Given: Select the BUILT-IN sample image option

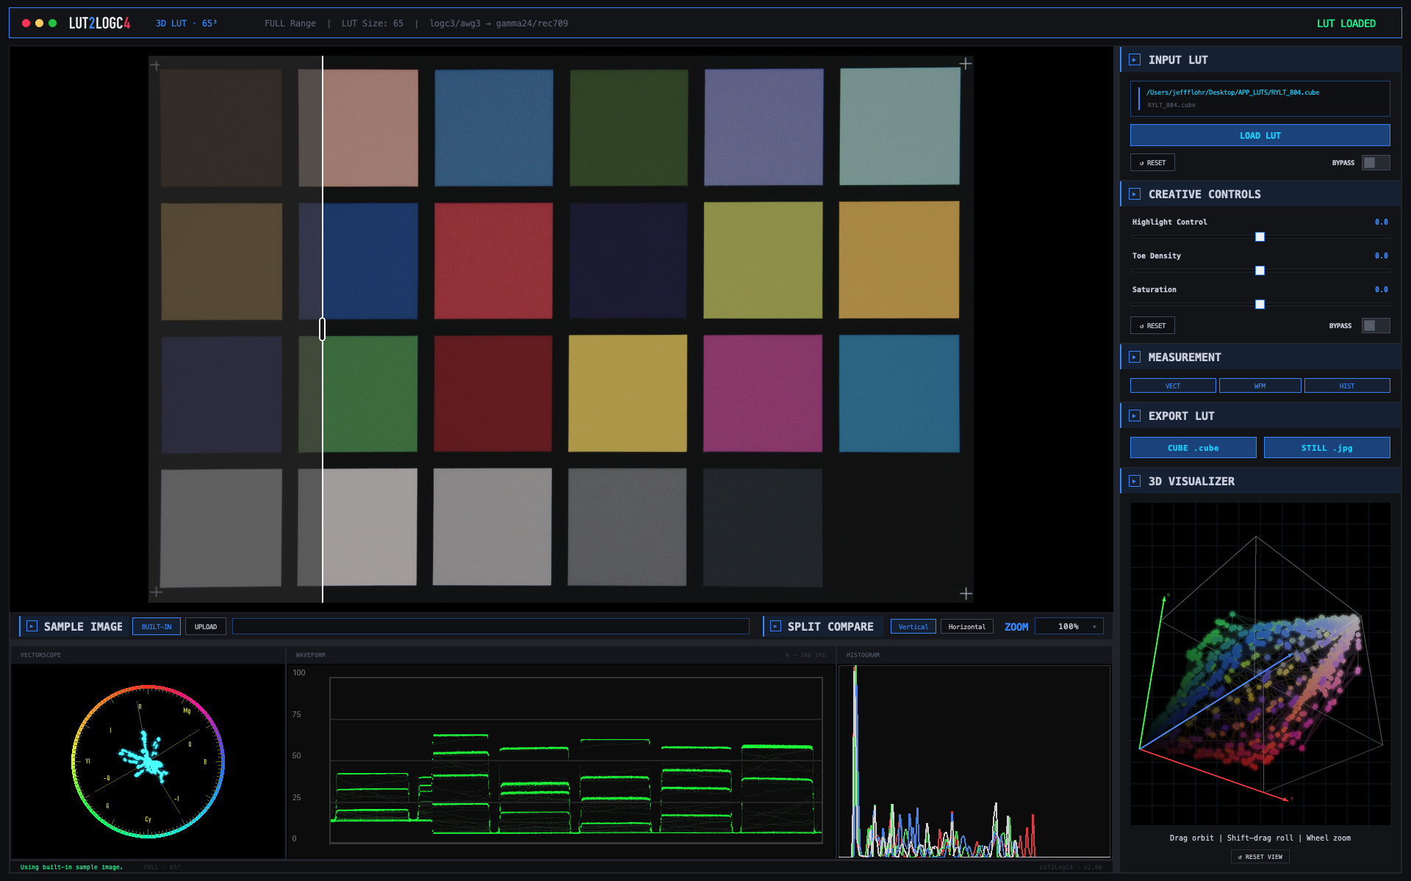Looking at the screenshot, I should pos(156,626).
